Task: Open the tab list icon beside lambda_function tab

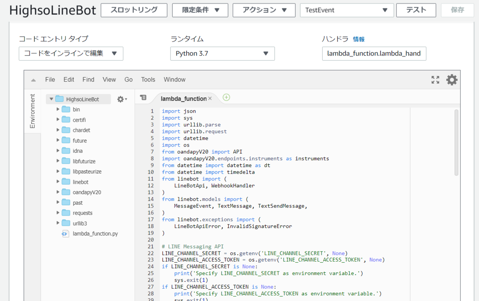Action: point(143,97)
